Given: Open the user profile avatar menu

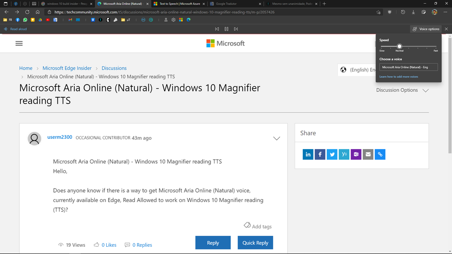Looking at the screenshot, I should [434, 12].
